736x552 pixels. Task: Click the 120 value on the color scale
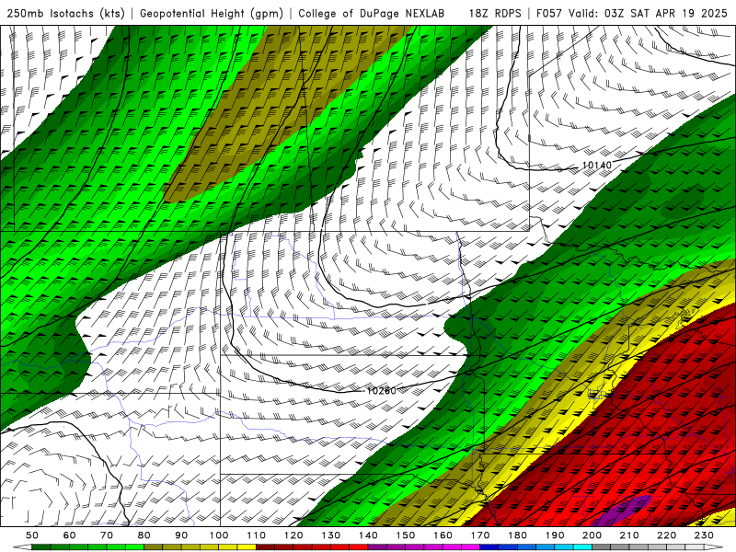pos(293,535)
